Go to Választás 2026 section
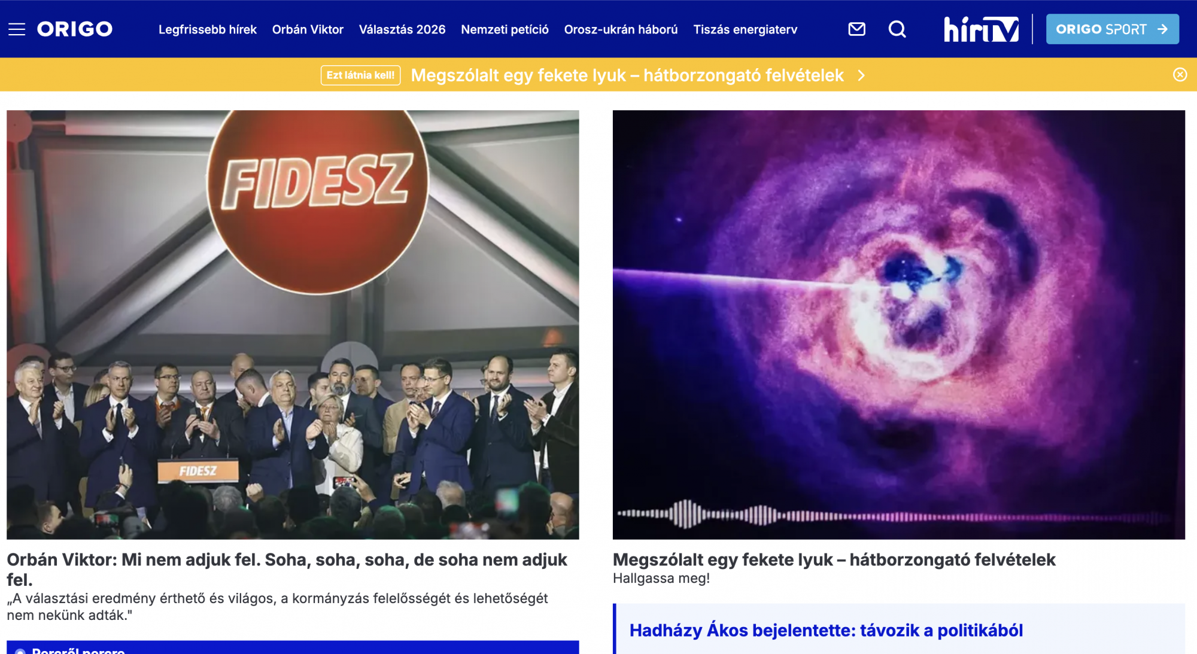The width and height of the screenshot is (1197, 654). point(402,29)
